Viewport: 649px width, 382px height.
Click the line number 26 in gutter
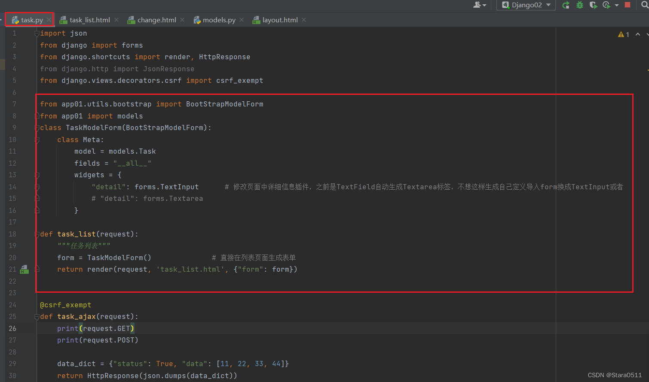coord(12,329)
